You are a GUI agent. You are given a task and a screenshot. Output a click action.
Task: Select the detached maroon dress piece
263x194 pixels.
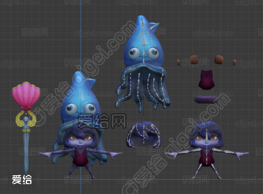pos(207,80)
